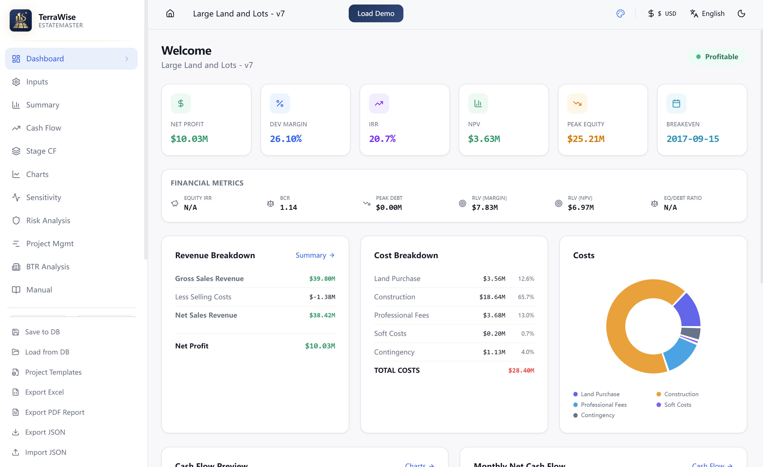The width and height of the screenshot is (763, 467).
Task: Open the USD currency selector
Action: pyautogui.click(x=662, y=13)
